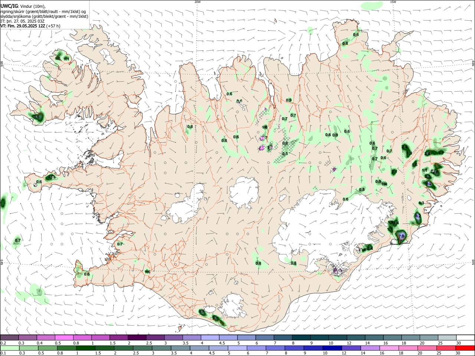Select upper legend swatch between 7 and 8
The height and width of the screenshot is (356, 475).
[283, 337]
